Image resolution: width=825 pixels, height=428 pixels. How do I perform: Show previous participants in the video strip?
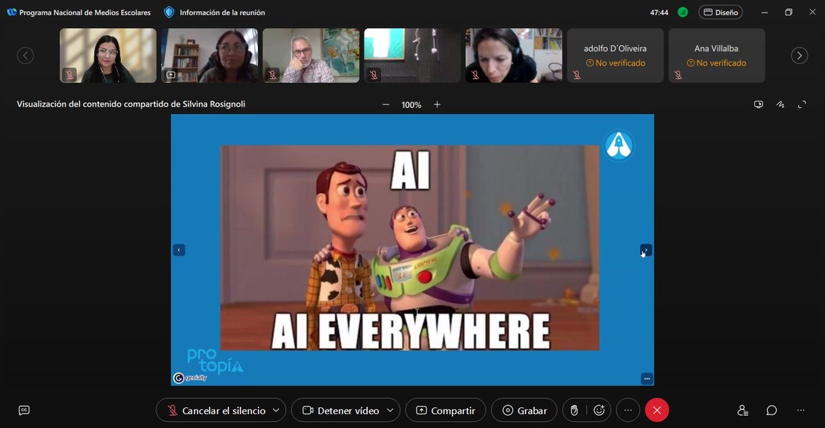tap(25, 56)
